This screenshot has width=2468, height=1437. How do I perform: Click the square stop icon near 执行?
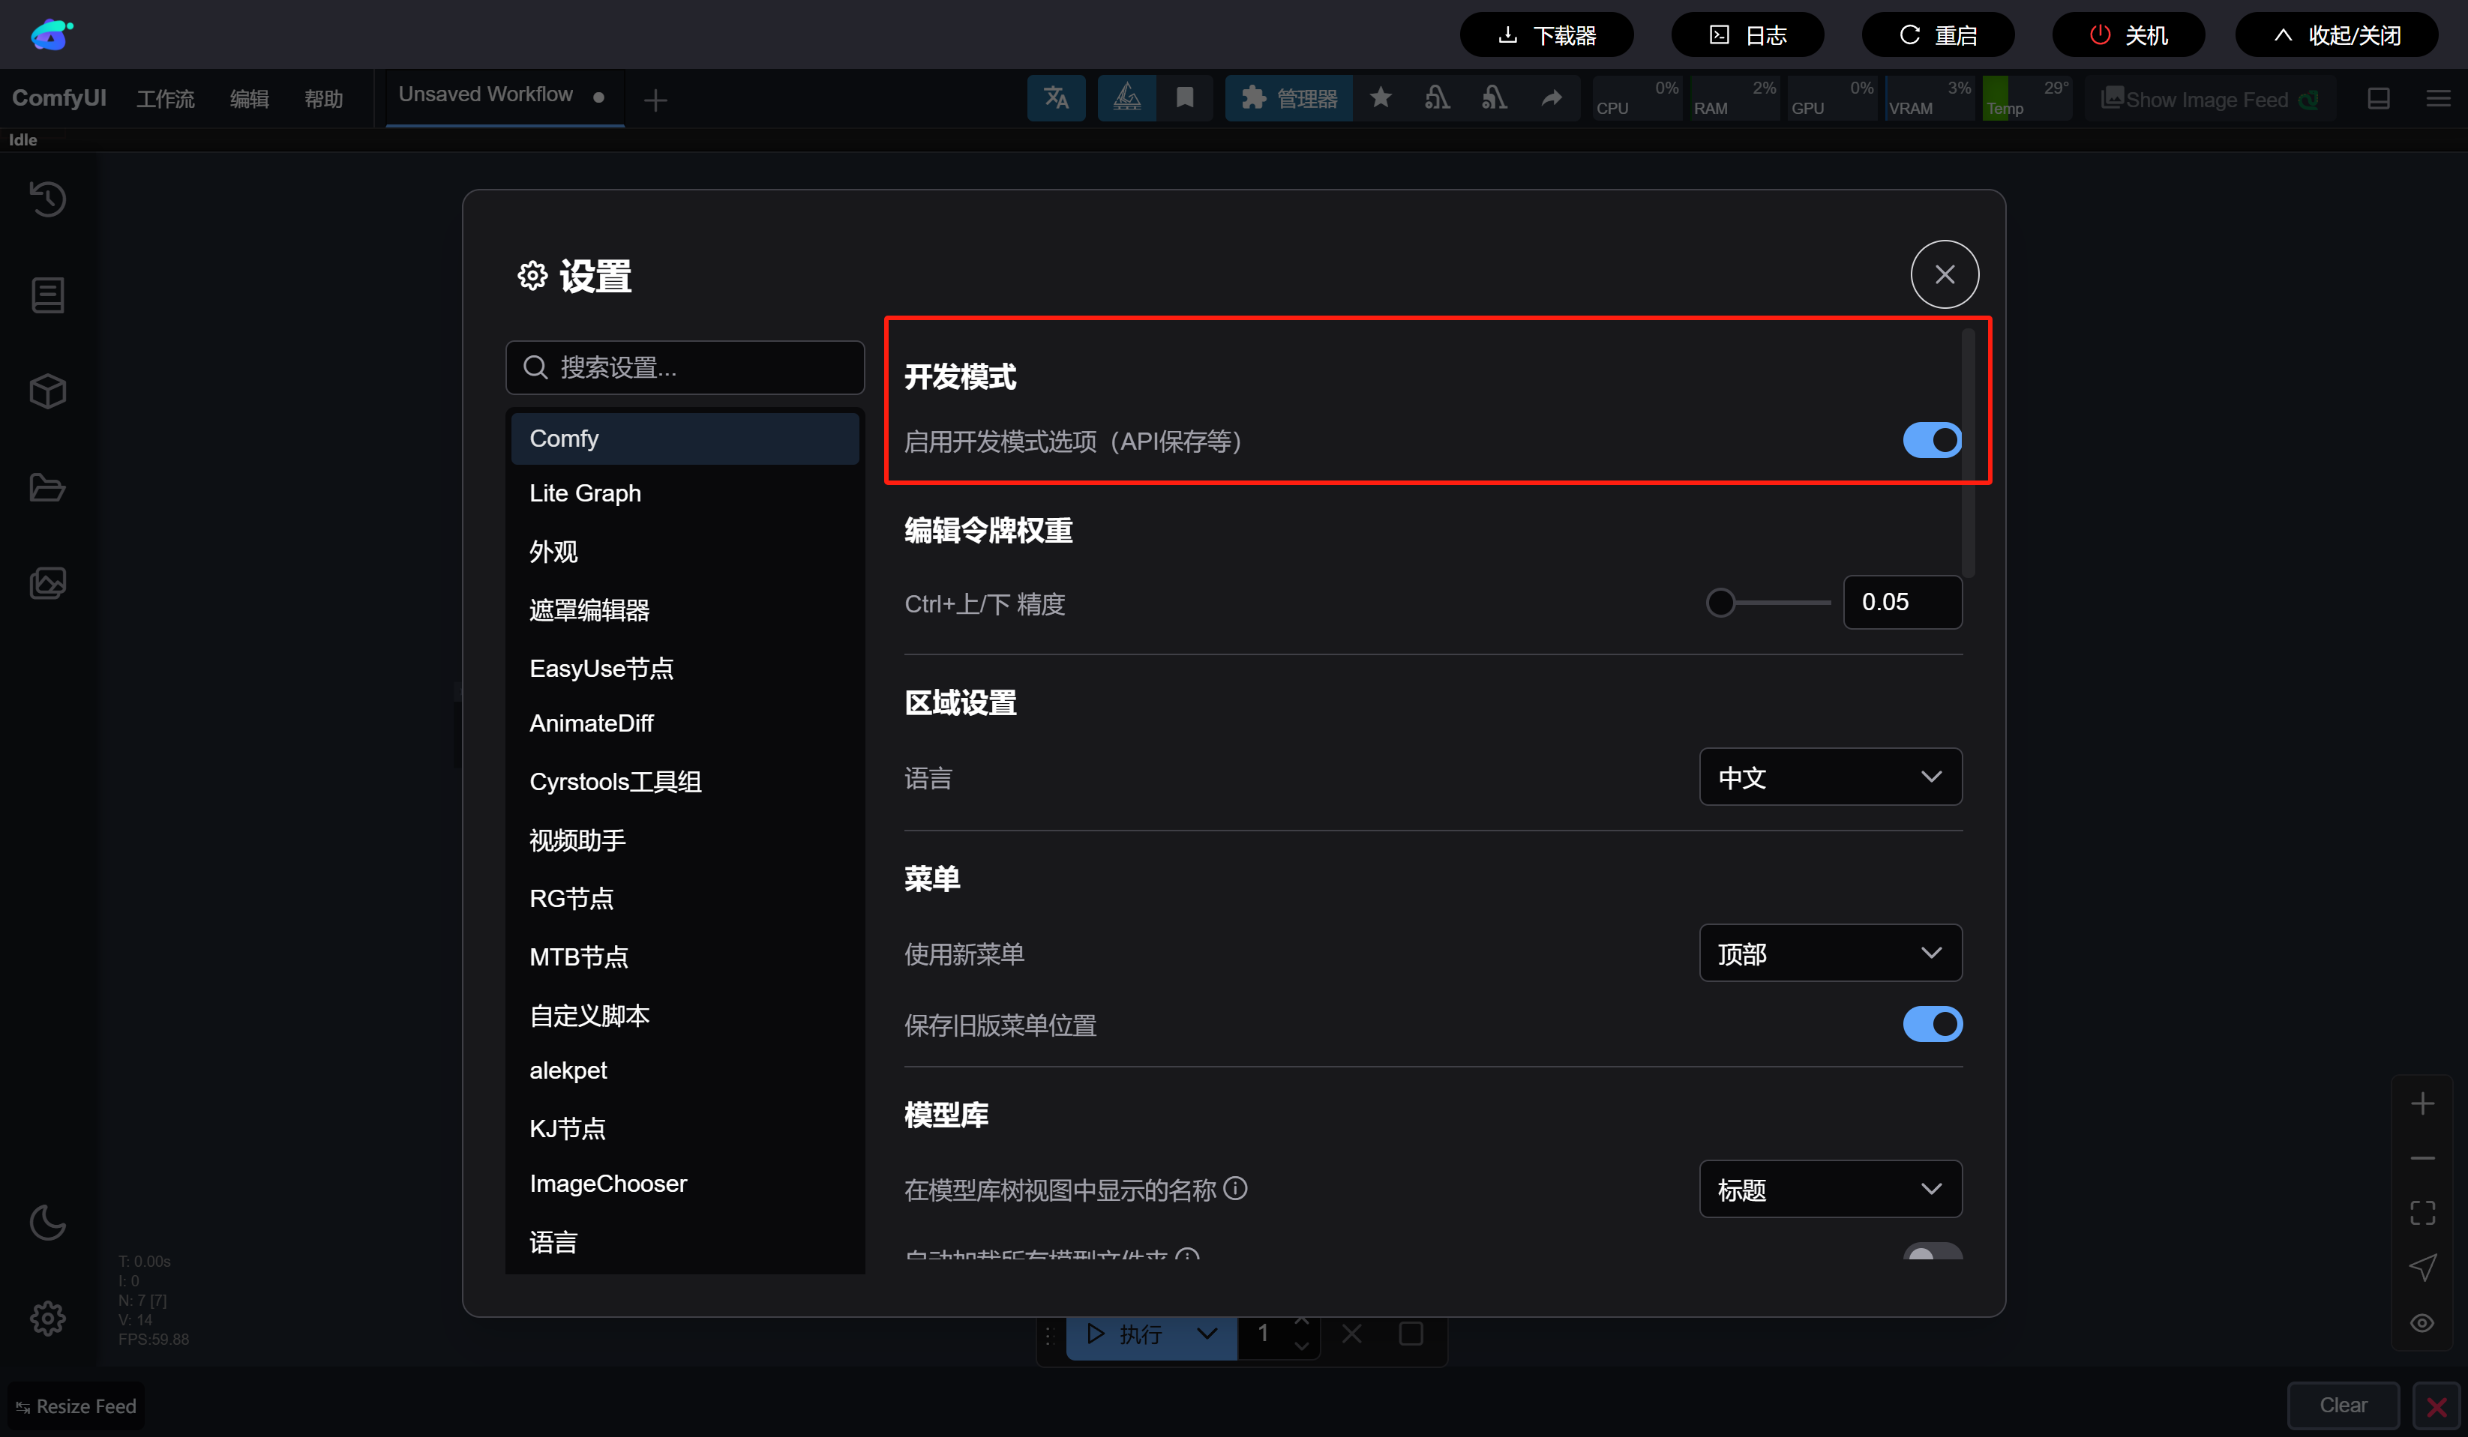click(1411, 1334)
